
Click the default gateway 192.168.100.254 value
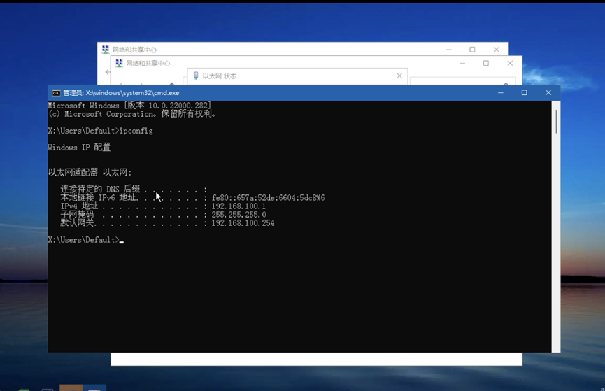point(243,223)
